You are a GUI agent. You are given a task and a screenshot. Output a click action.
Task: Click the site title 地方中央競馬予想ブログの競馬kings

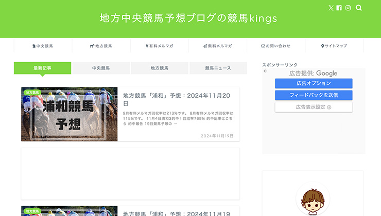pyautogui.click(x=188, y=18)
